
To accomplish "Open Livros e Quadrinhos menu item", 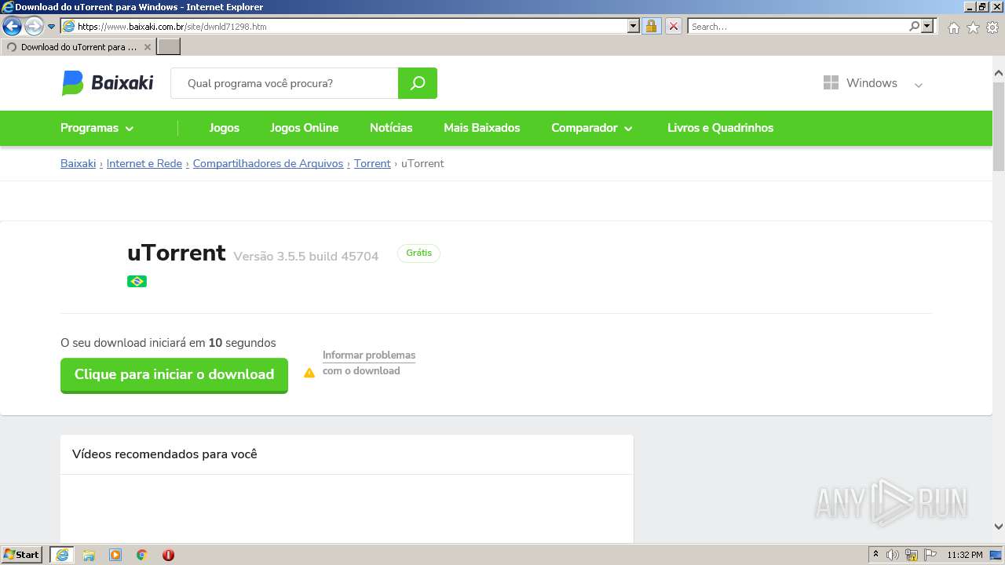I will click(x=720, y=128).
